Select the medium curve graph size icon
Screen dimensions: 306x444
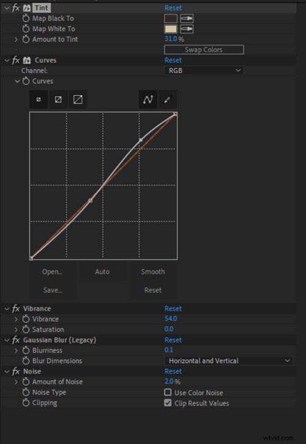point(58,100)
